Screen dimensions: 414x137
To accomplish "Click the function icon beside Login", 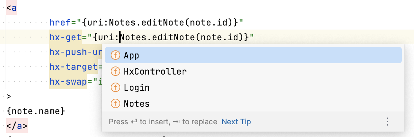I will point(115,88).
